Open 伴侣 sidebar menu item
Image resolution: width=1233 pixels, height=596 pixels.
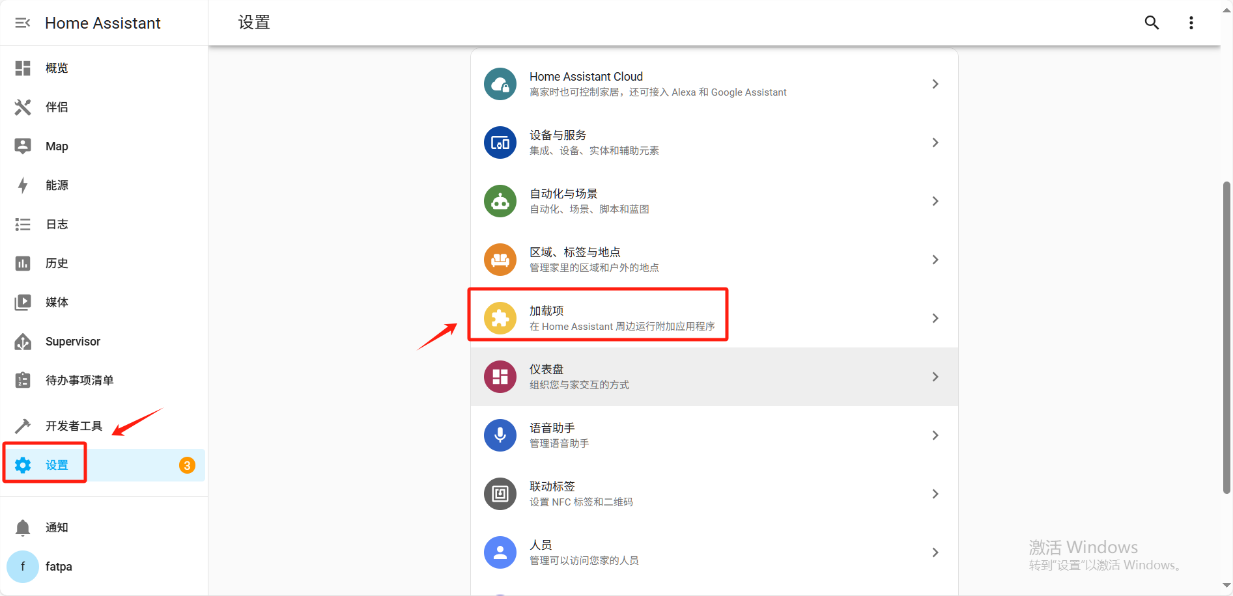(104, 107)
